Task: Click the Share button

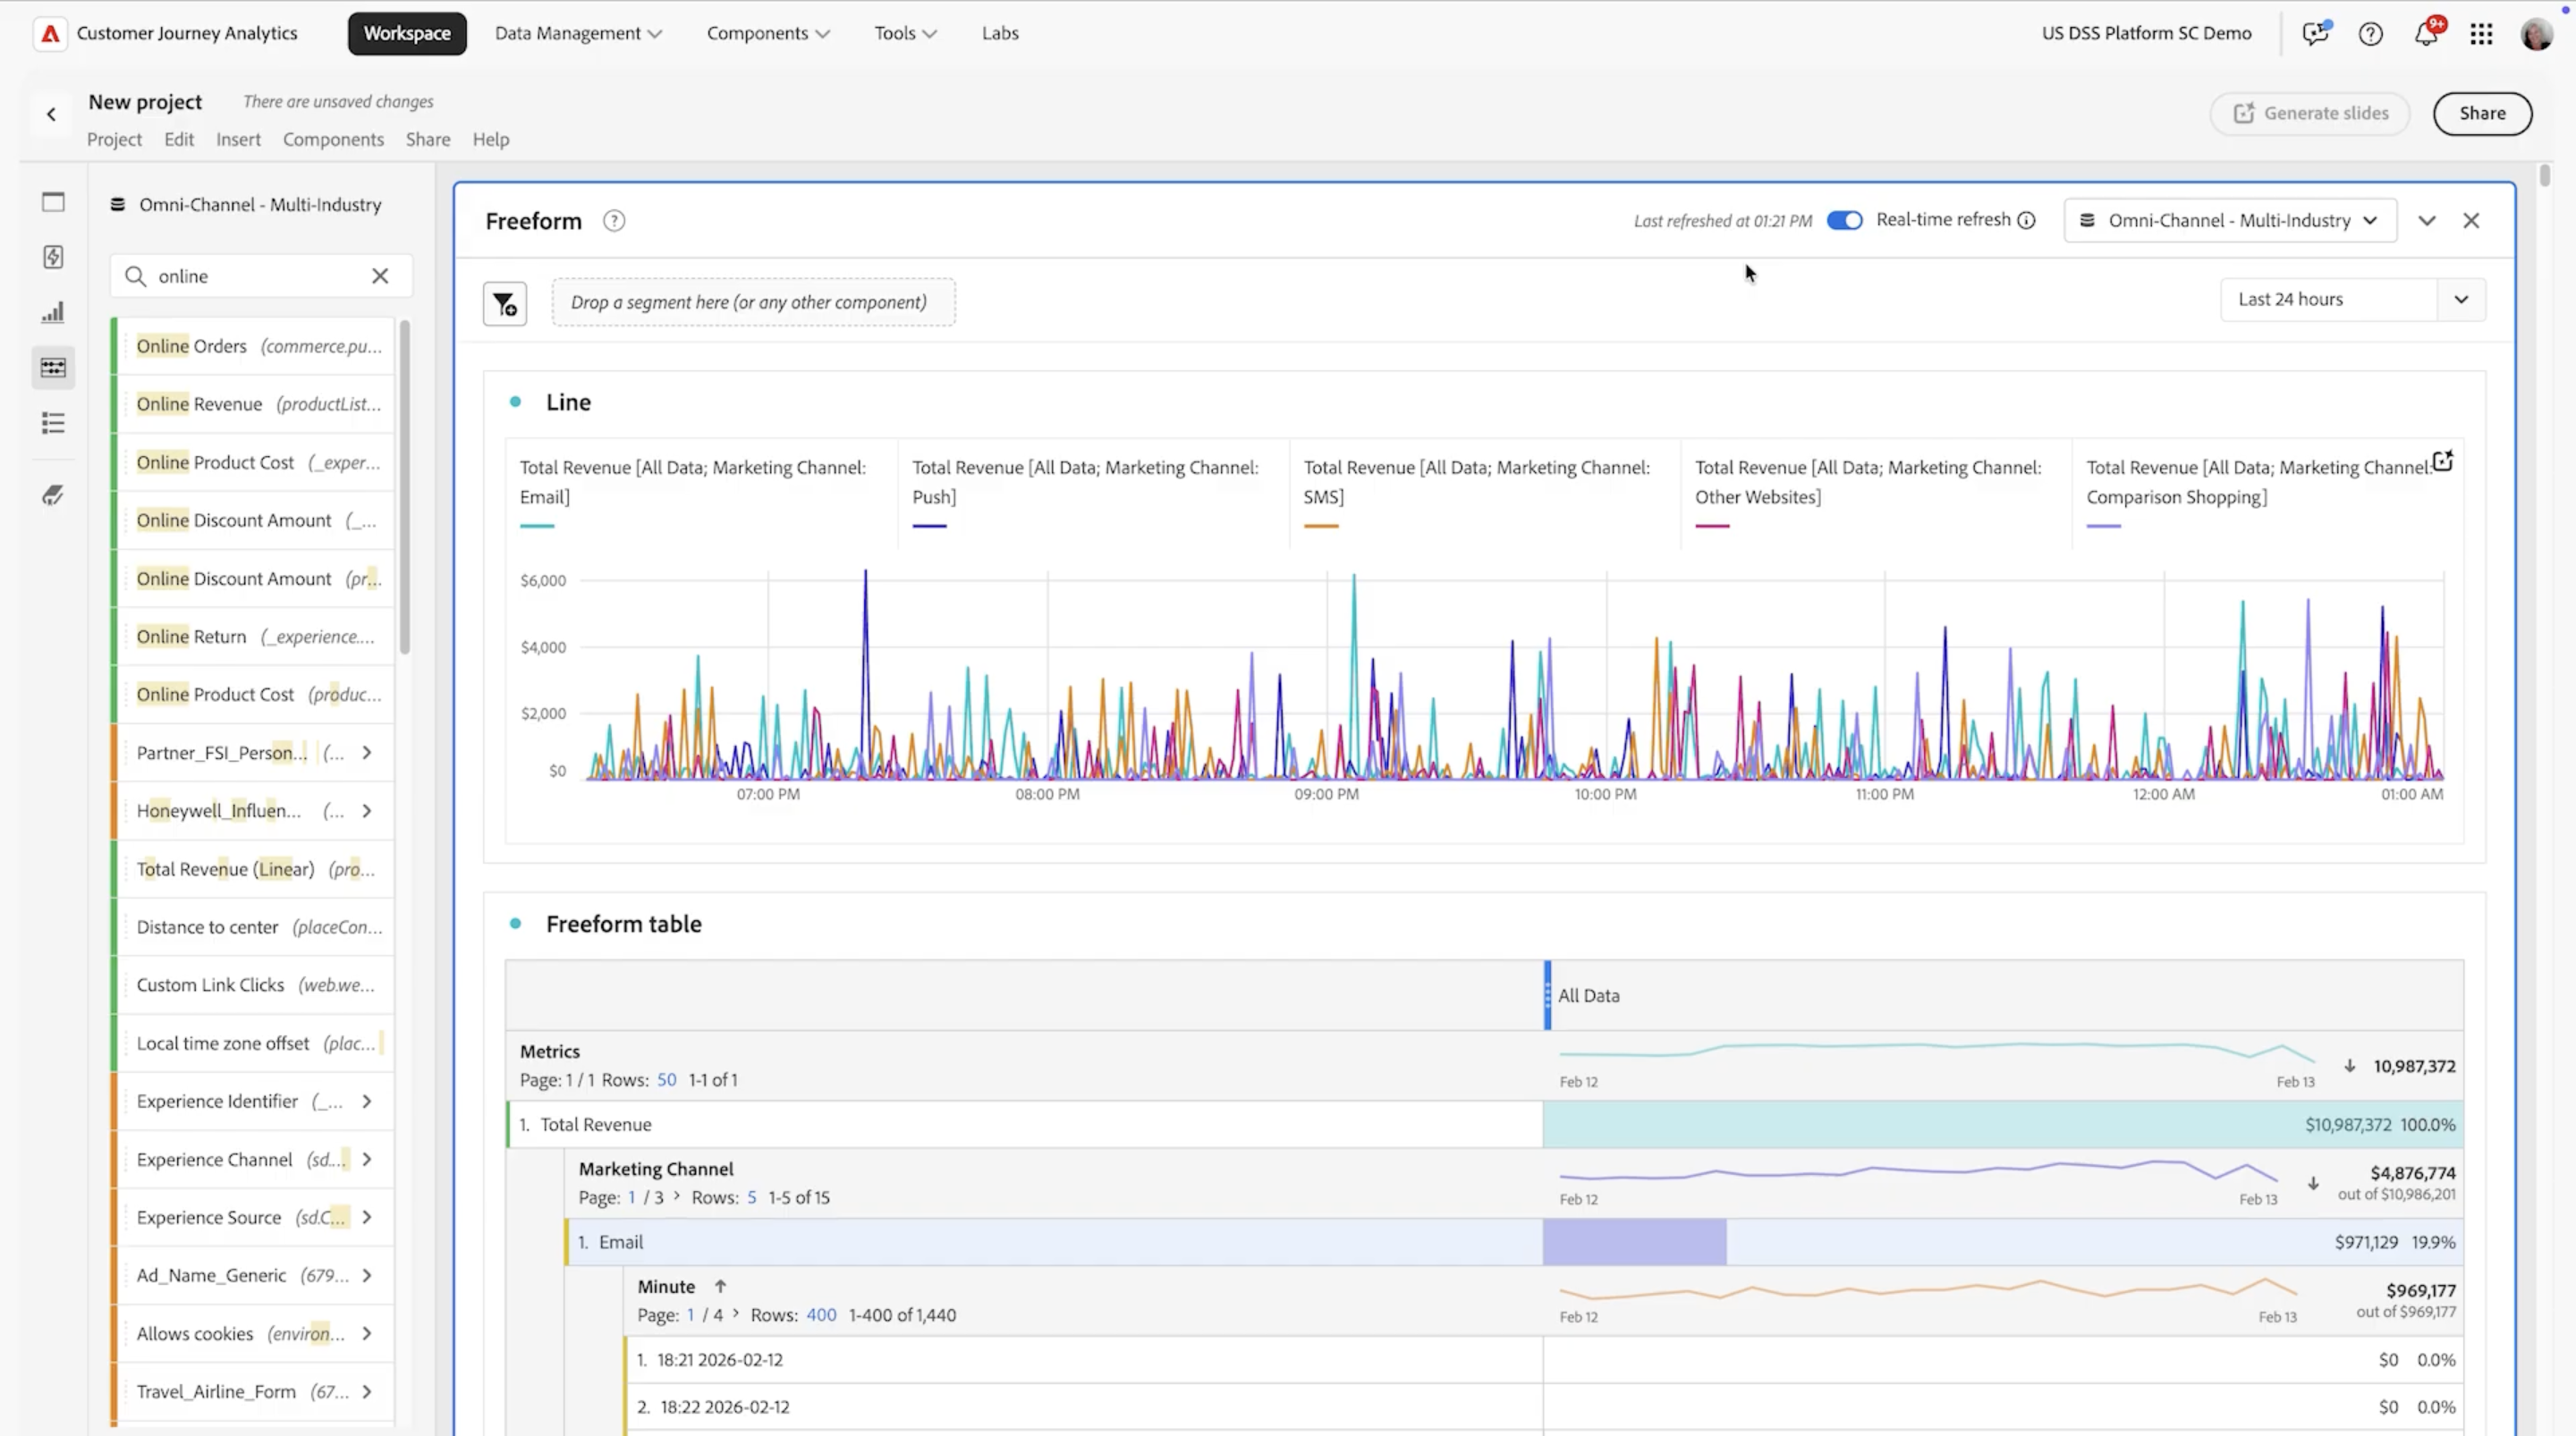Action: coord(2482,113)
